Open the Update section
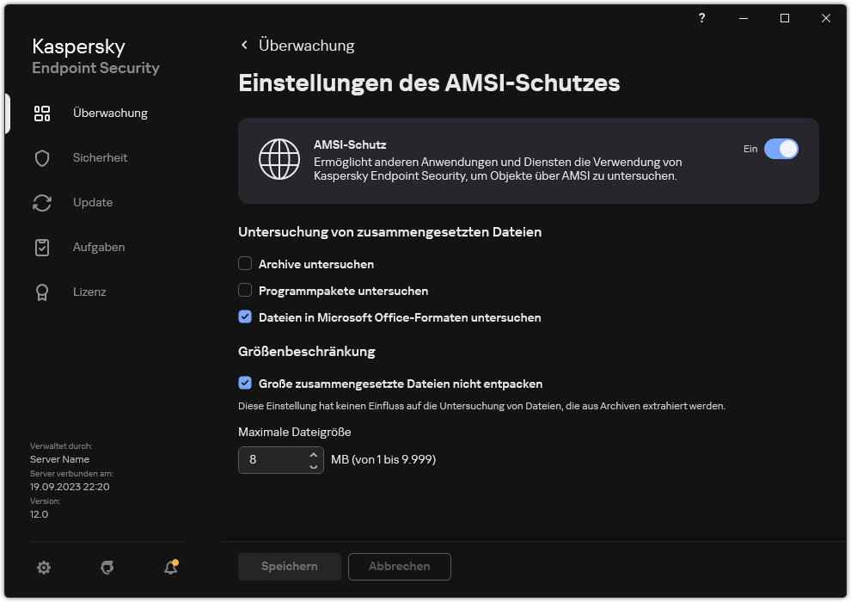851x602 pixels. click(x=41, y=202)
